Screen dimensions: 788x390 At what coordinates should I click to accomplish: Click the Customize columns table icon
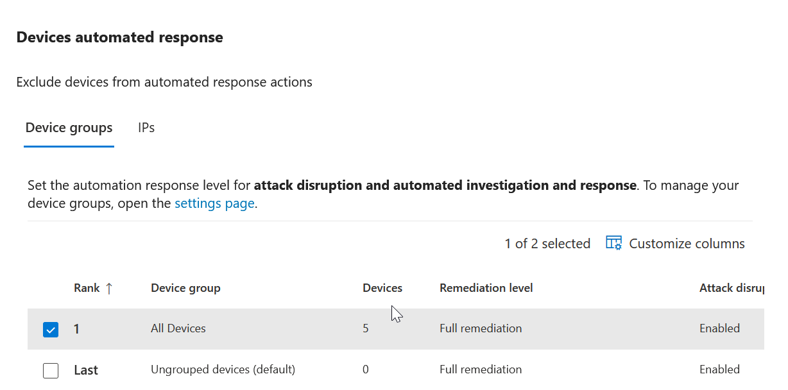pos(613,243)
